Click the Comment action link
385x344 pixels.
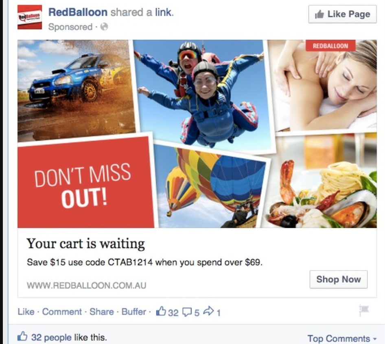point(62,312)
